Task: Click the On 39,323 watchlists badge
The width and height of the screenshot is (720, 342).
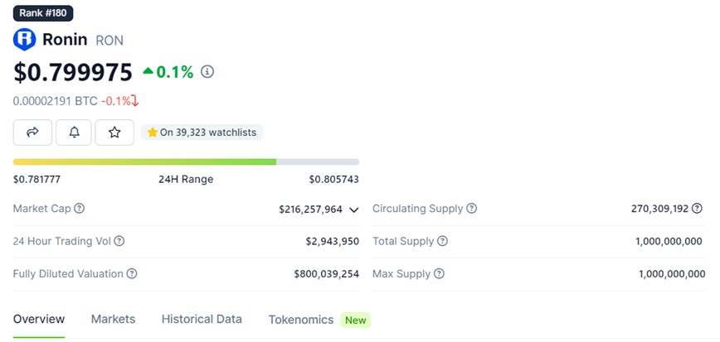Action: pos(202,132)
